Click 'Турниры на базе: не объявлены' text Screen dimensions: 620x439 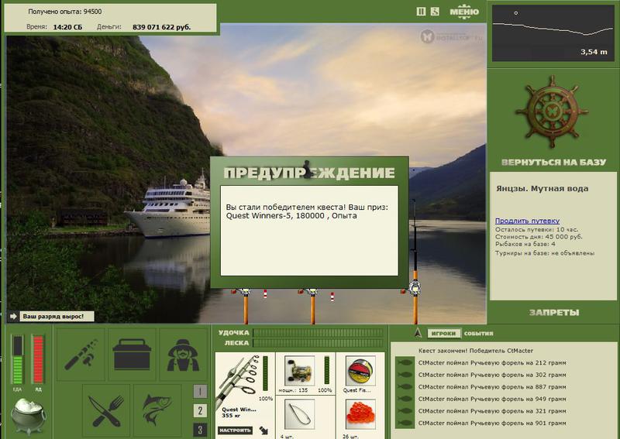pos(545,253)
